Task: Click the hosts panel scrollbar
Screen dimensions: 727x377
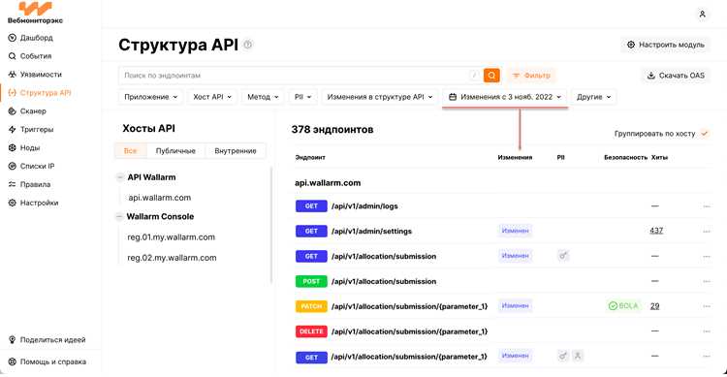Action: (x=271, y=225)
